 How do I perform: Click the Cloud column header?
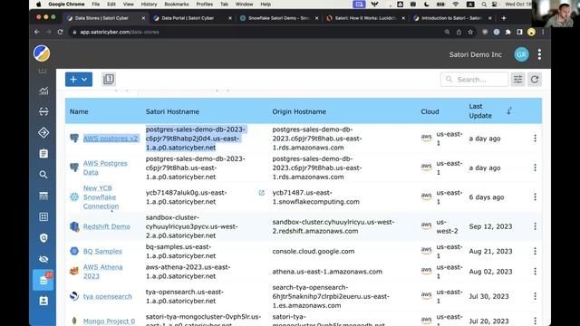tap(430, 111)
